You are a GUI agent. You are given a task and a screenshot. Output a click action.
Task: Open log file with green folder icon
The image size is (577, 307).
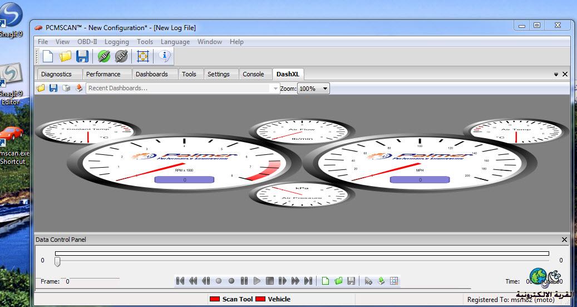pos(338,281)
